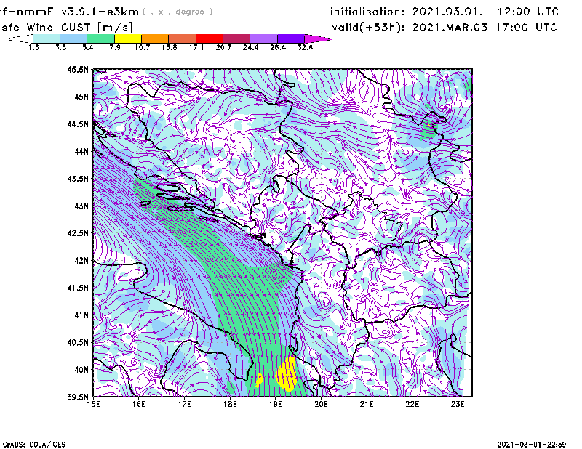Click the grey '( . x . degree )' text
The width and height of the screenshot is (582, 449).
click(x=178, y=12)
